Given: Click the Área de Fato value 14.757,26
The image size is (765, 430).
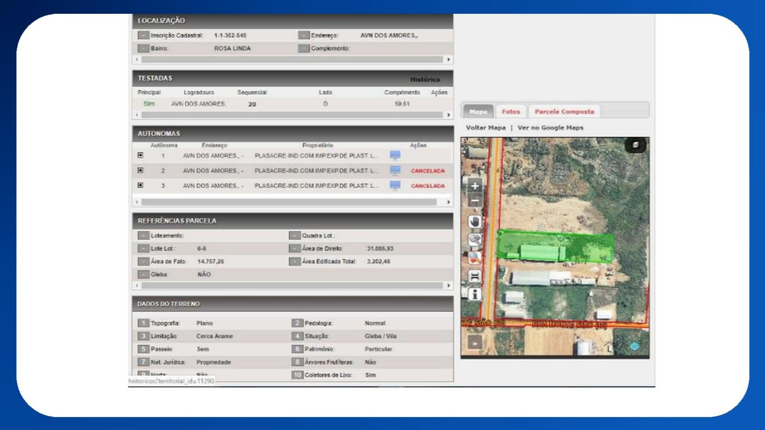Looking at the screenshot, I should click(x=211, y=262).
